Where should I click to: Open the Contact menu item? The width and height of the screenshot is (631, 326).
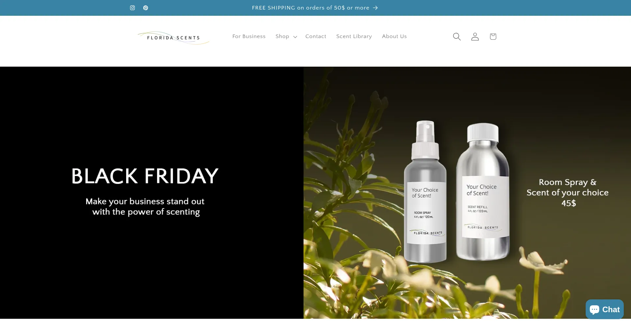point(316,36)
